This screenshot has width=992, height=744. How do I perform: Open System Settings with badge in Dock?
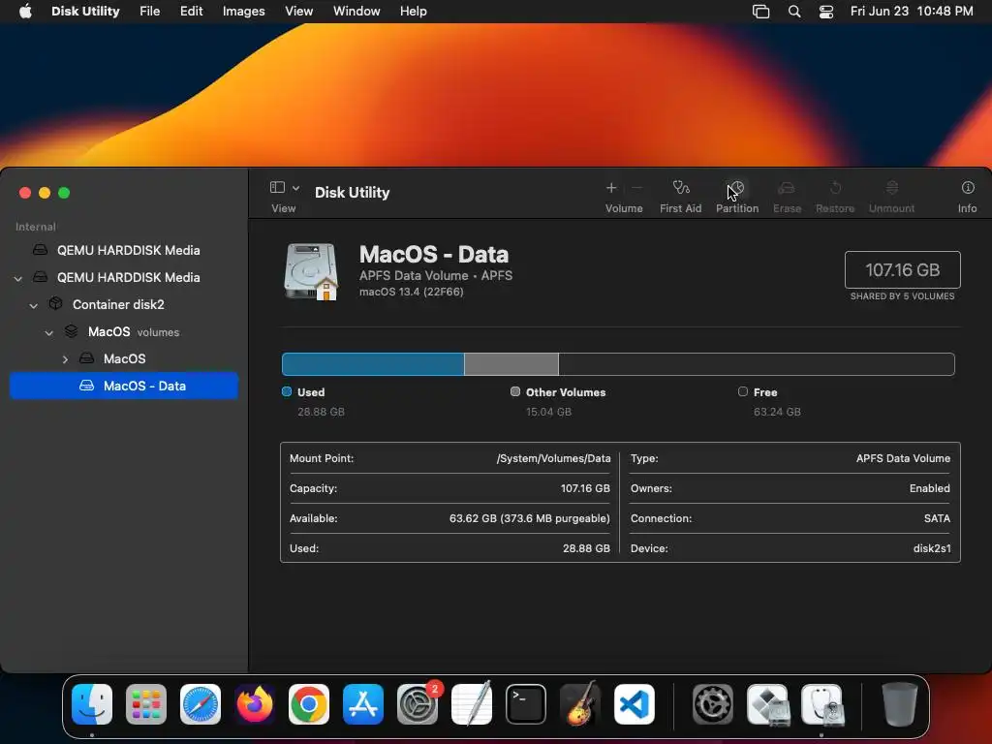418,704
